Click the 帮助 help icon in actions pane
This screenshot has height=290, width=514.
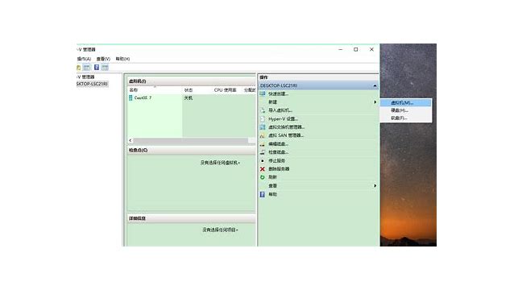(x=263, y=194)
